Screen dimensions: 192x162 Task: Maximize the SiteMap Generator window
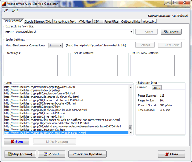(x=175, y=3)
